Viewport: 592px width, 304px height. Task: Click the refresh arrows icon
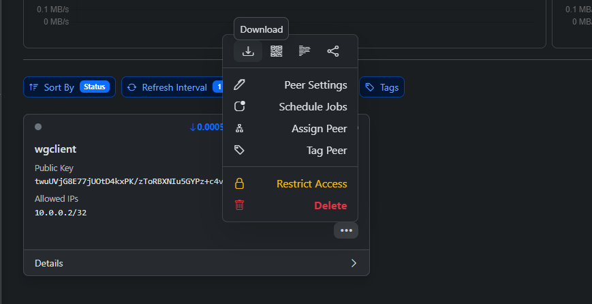click(131, 87)
